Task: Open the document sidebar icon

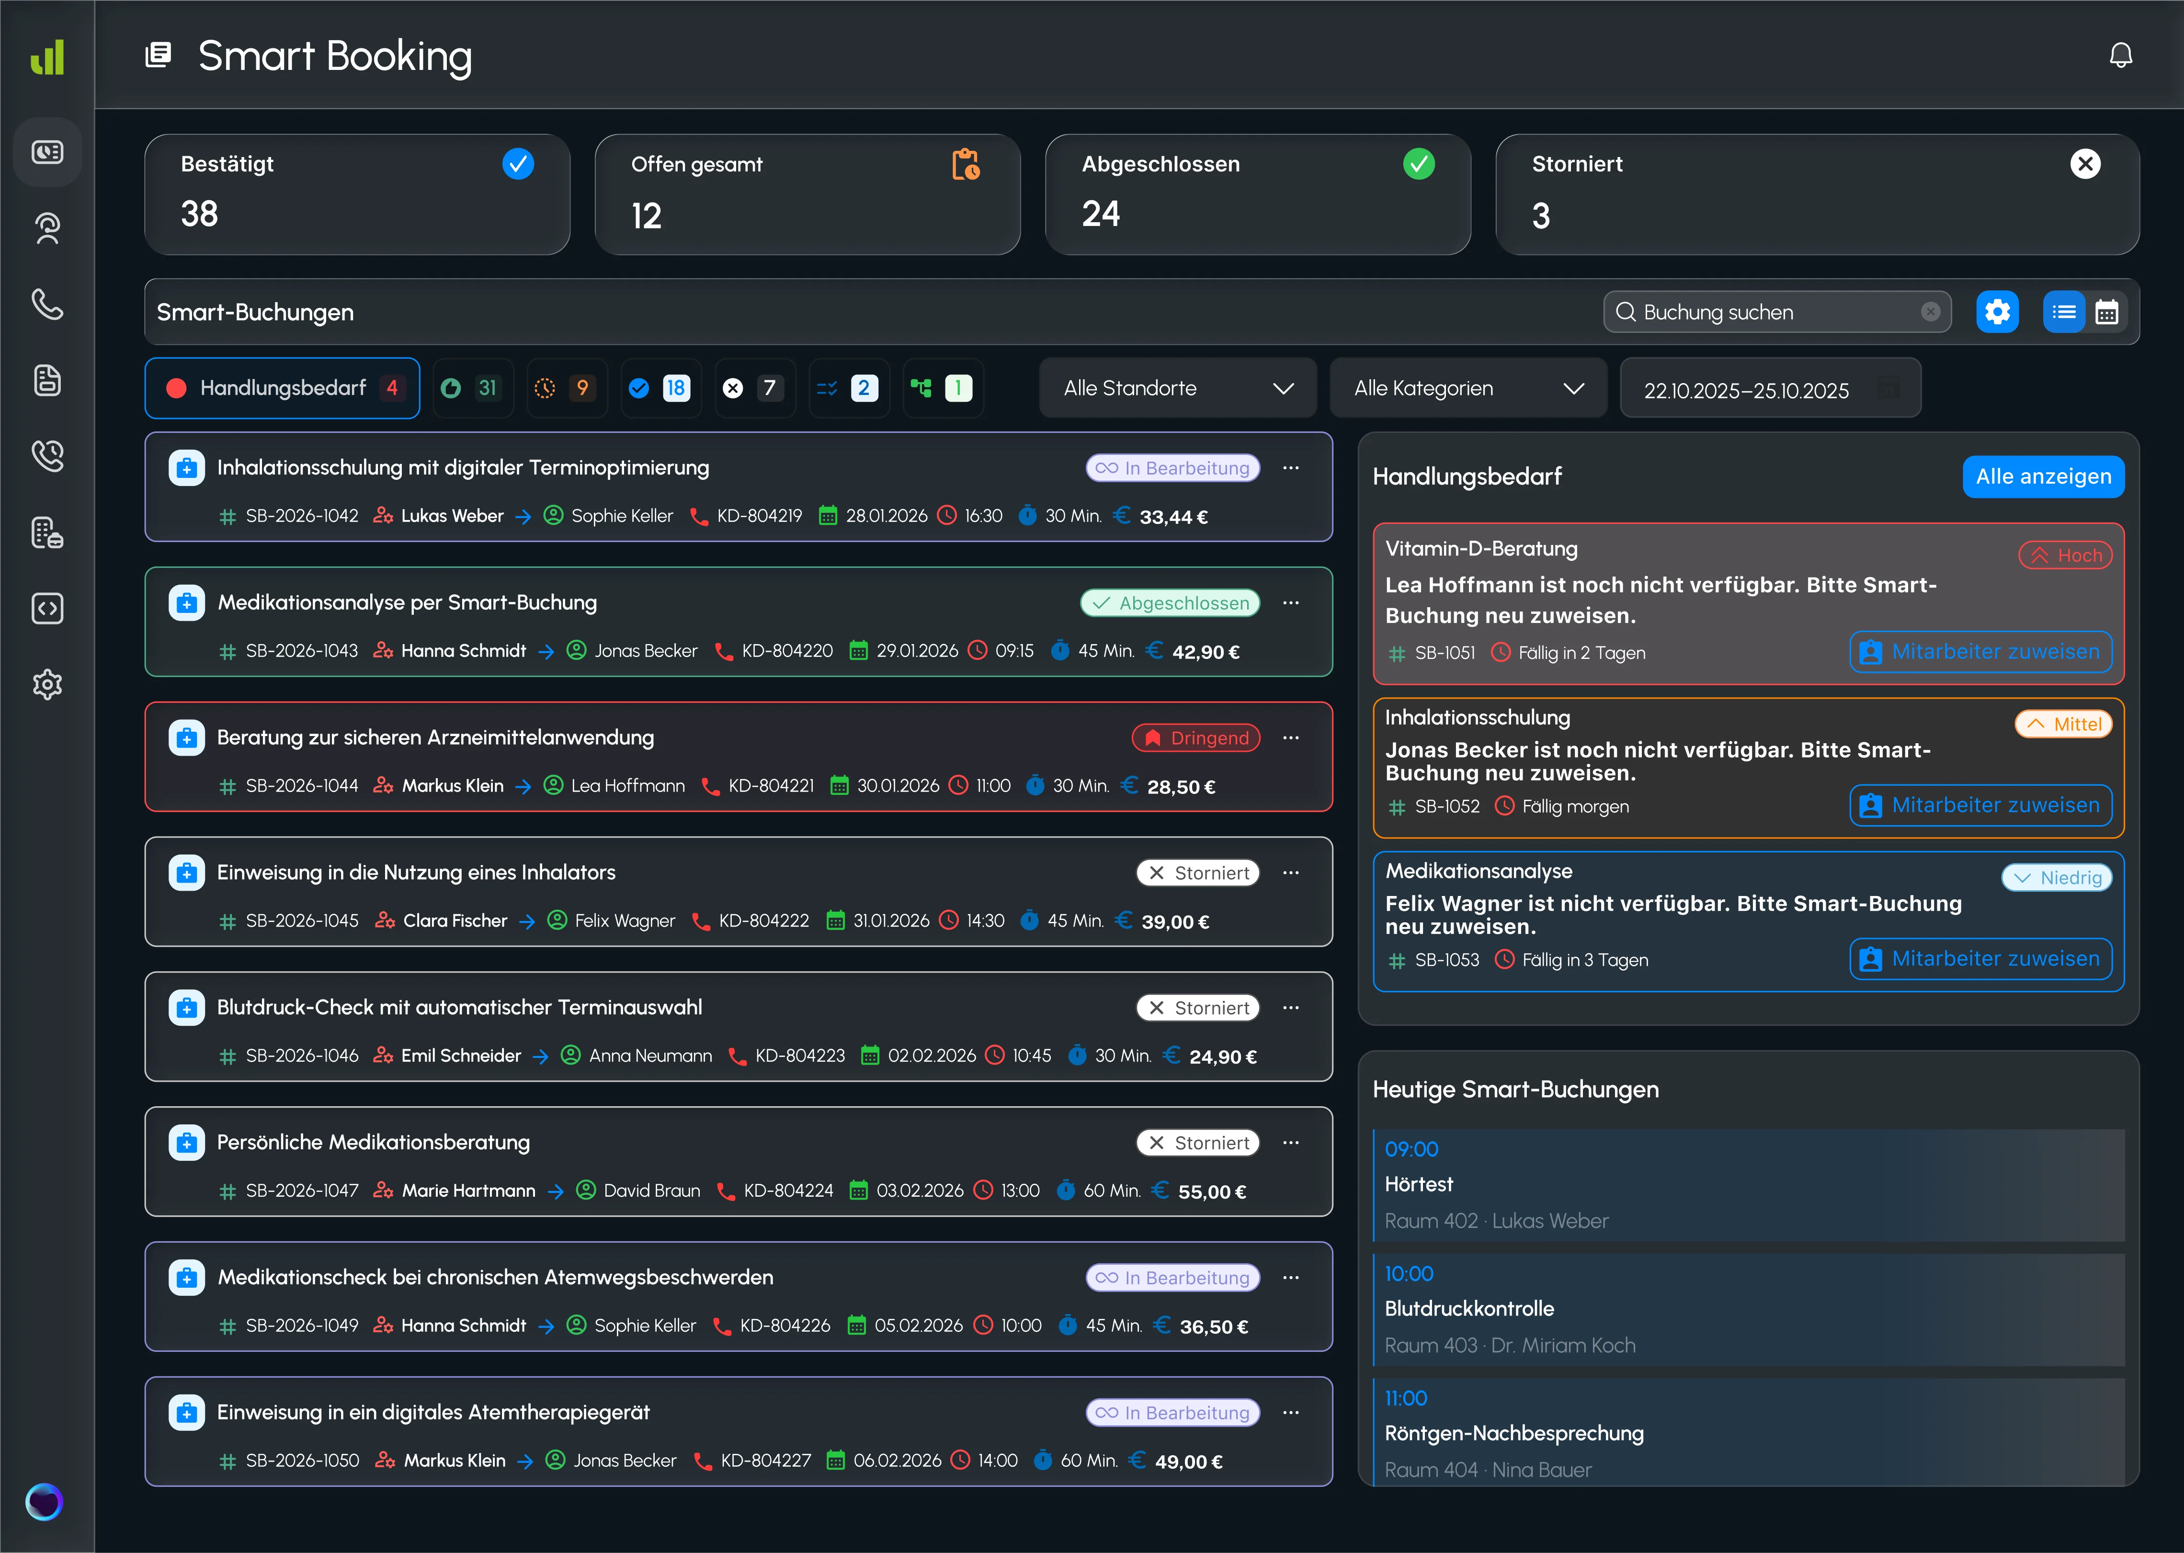Action: (x=47, y=380)
